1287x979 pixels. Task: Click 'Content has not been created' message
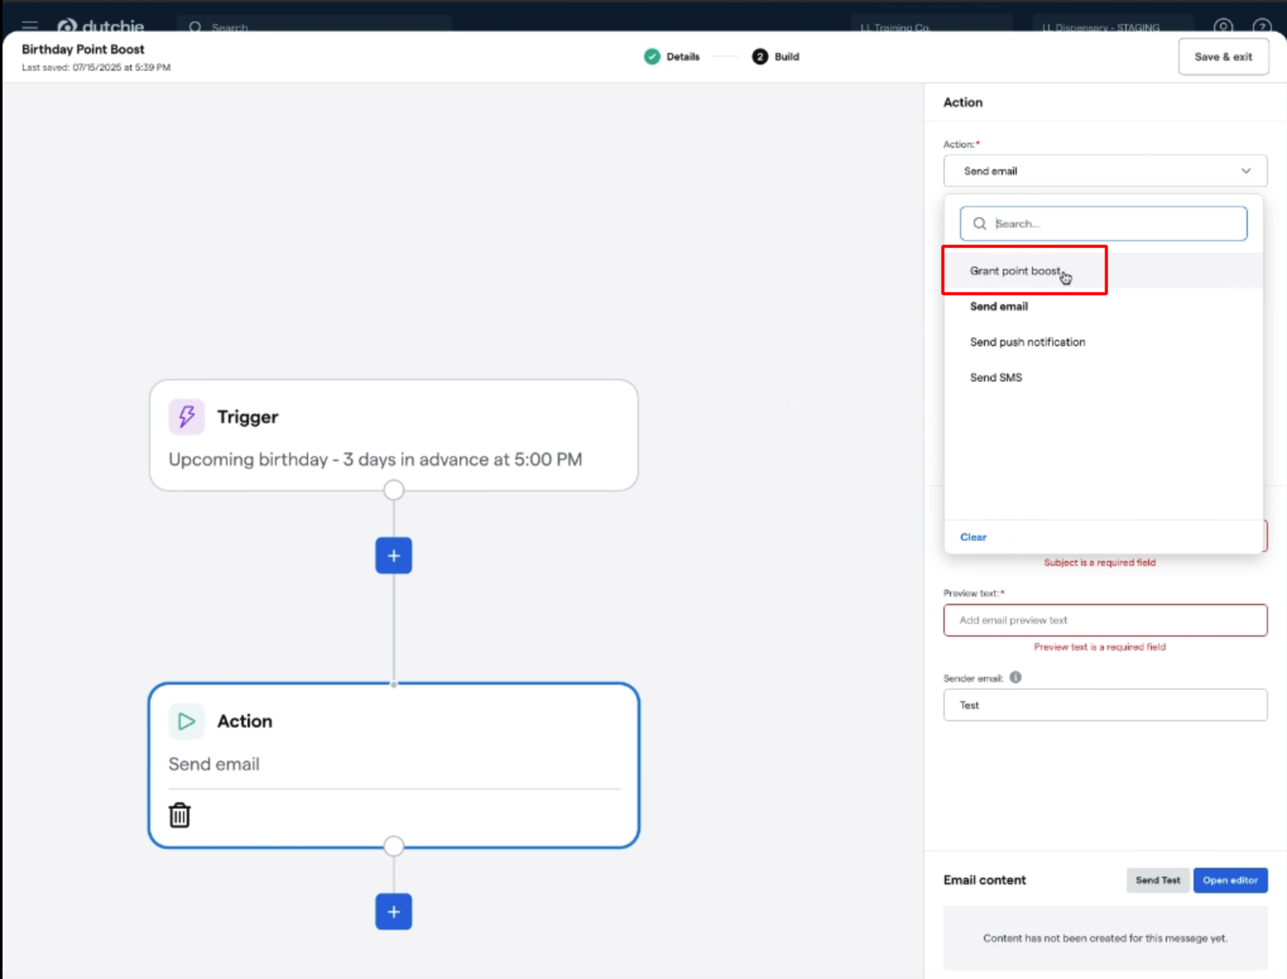pyautogui.click(x=1105, y=939)
